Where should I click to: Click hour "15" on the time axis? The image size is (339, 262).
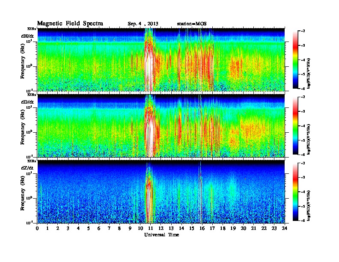coord(192,228)
